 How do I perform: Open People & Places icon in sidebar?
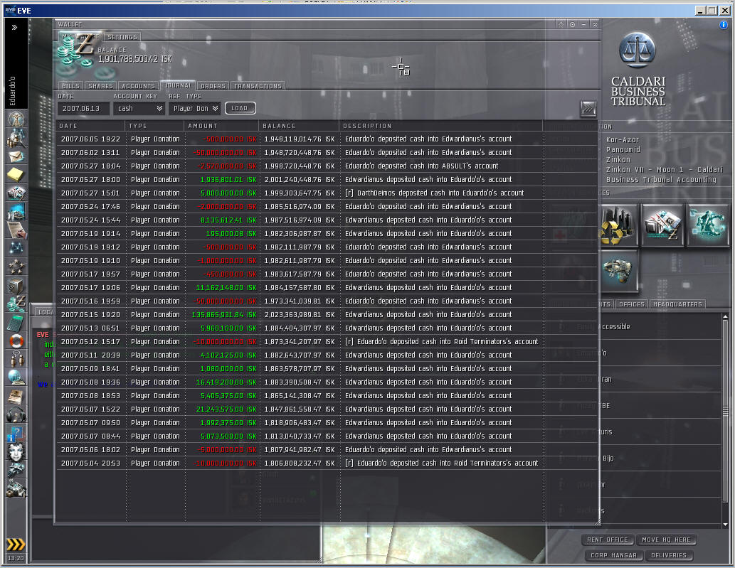point(16,138)
